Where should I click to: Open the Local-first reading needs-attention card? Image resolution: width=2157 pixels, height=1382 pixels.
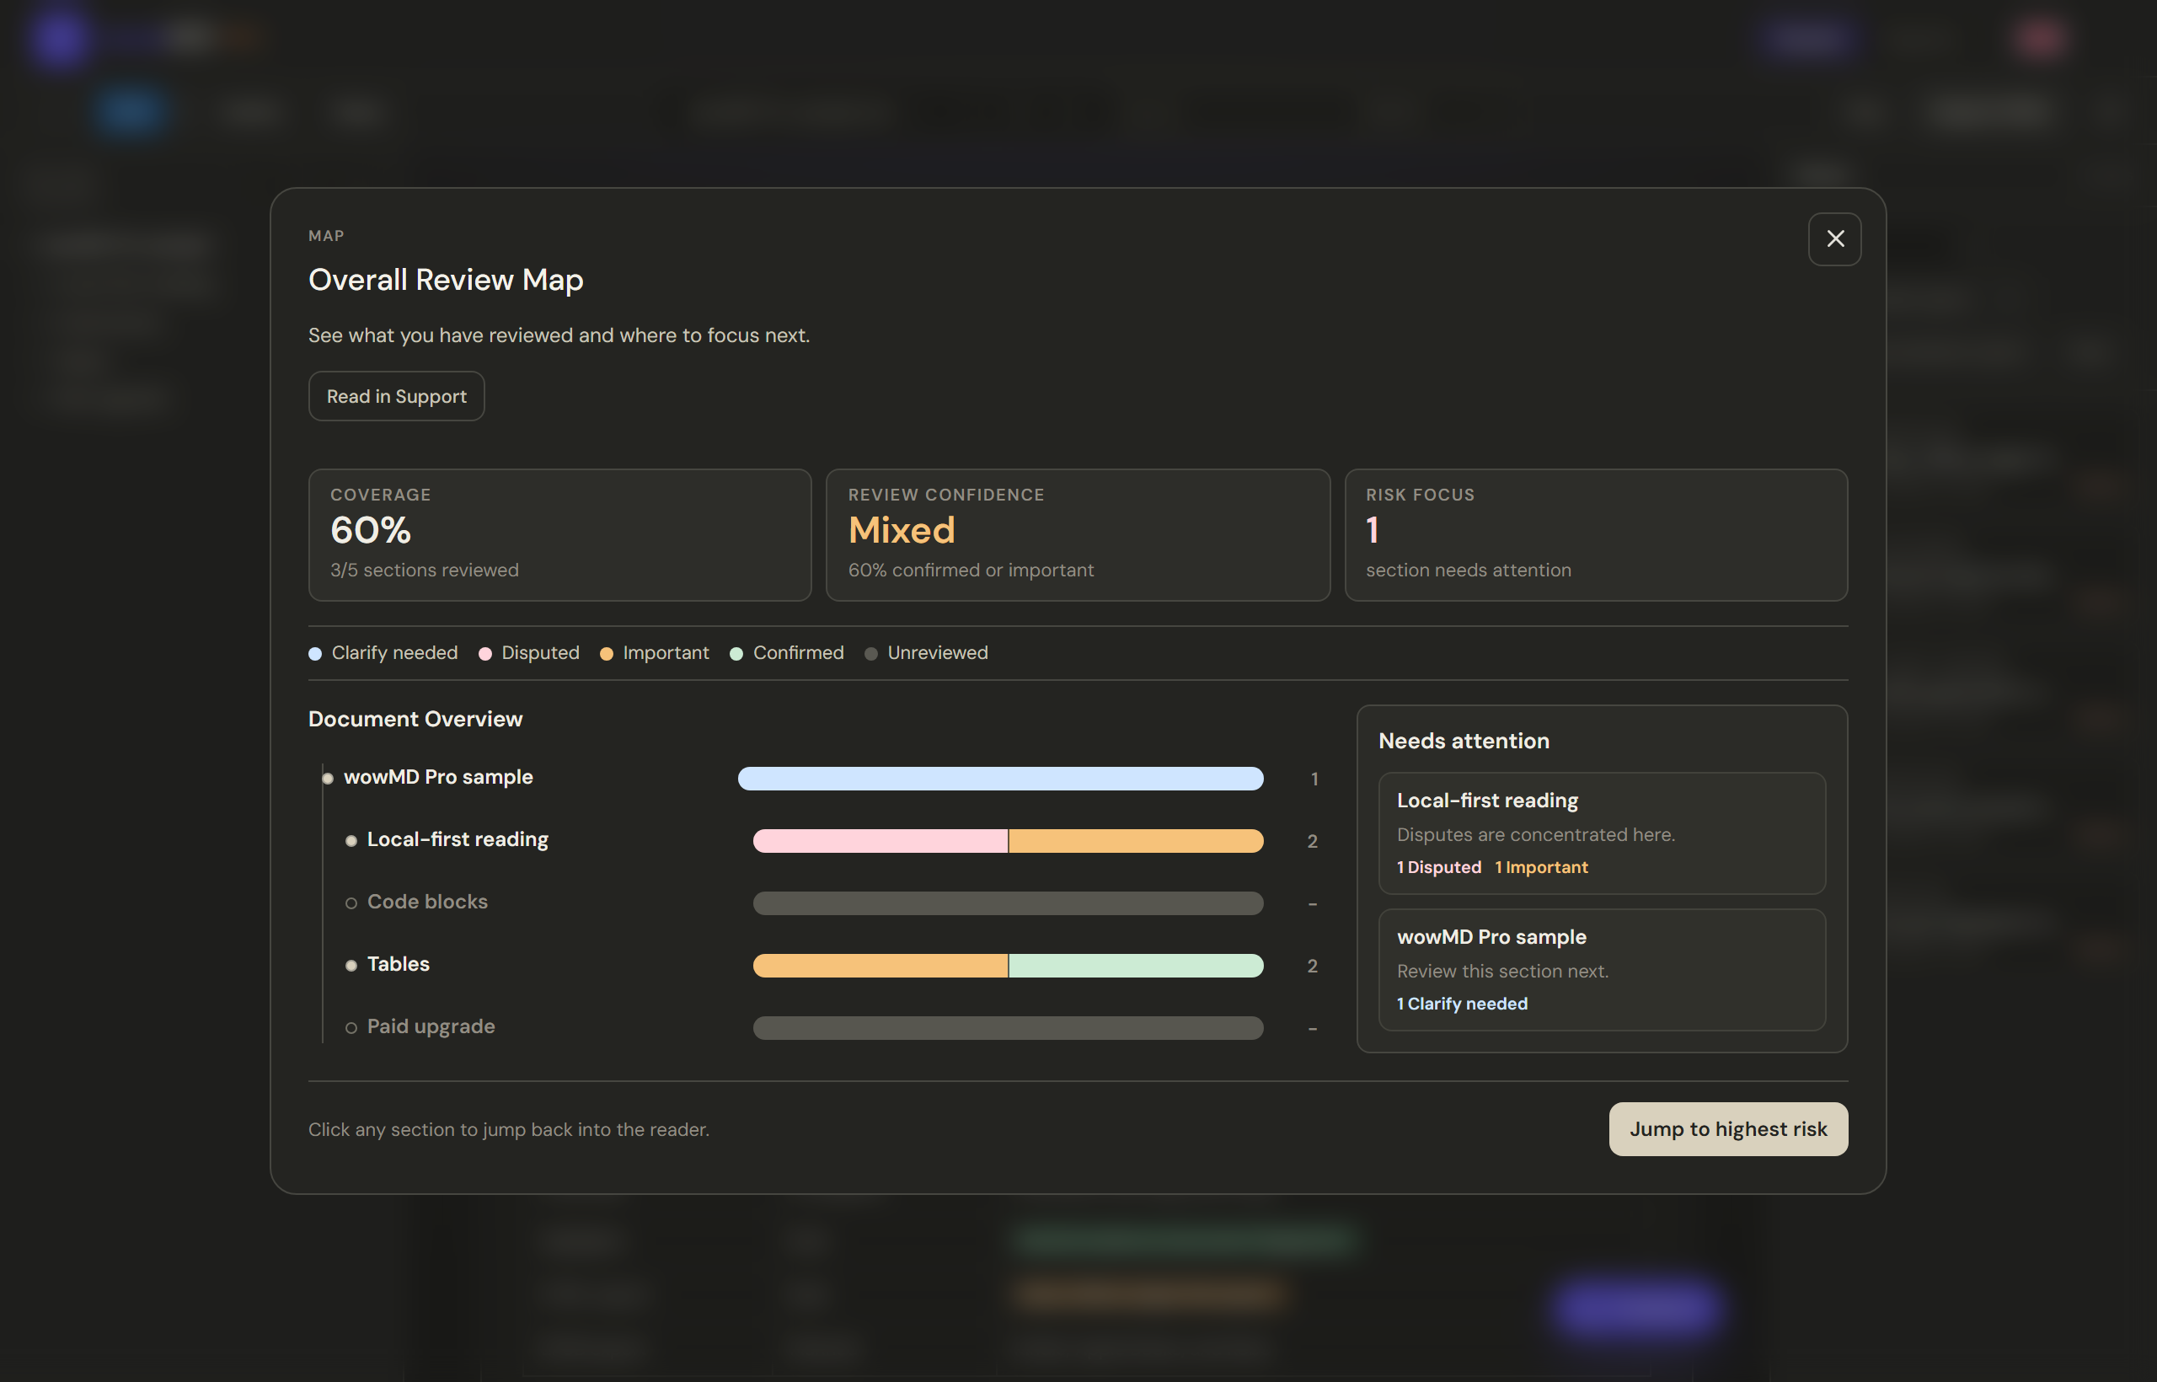[x=1602, y=833]
